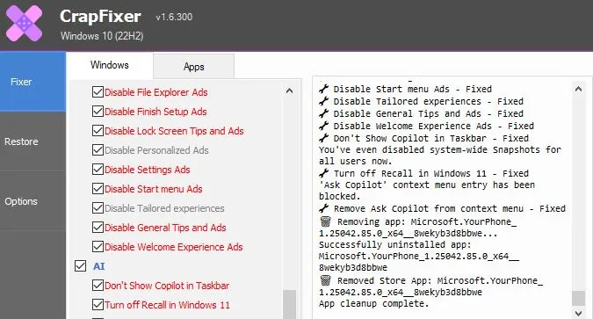Screen dimensions: 593x319
Task: Toggle Disable Tailored experiences checkbox
Action: [98, 207]
